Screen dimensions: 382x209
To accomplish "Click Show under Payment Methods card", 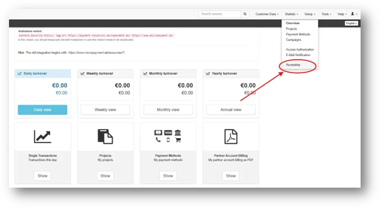I will (168, 176).
